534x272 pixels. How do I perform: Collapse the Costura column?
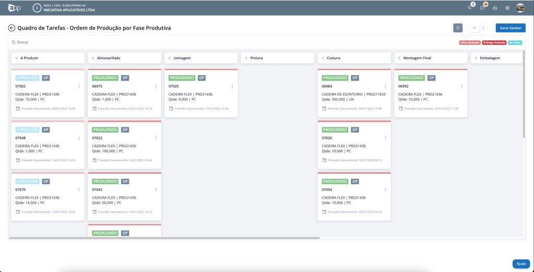[x=322, y=58]
